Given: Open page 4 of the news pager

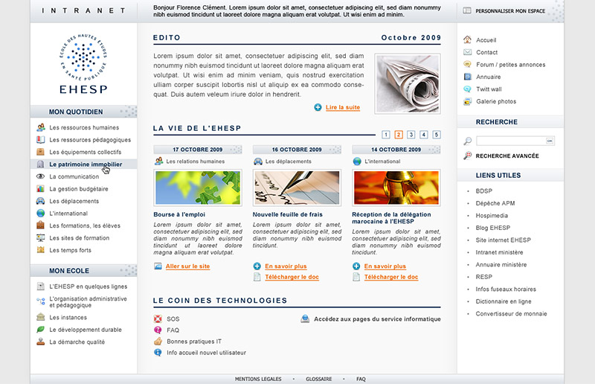Looking at the screenshot, I should 424,135.
